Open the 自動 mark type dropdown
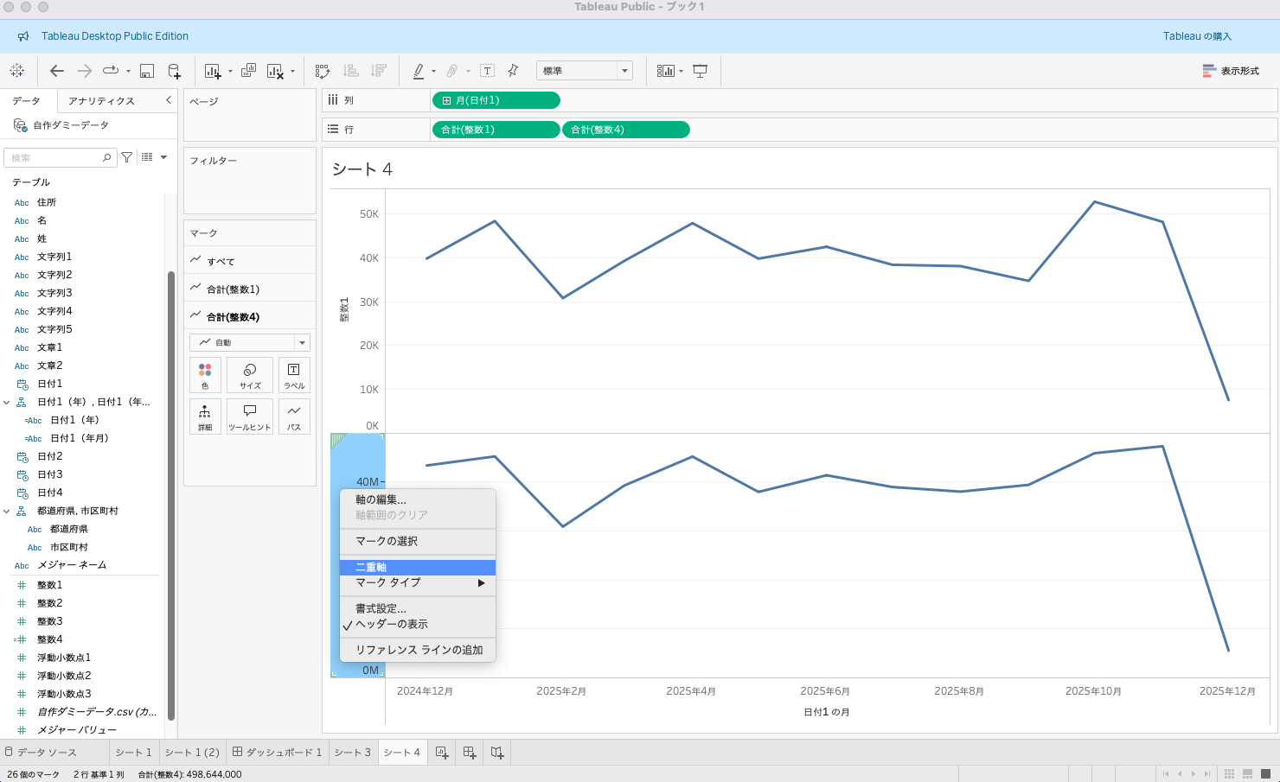 click(249, 342)
